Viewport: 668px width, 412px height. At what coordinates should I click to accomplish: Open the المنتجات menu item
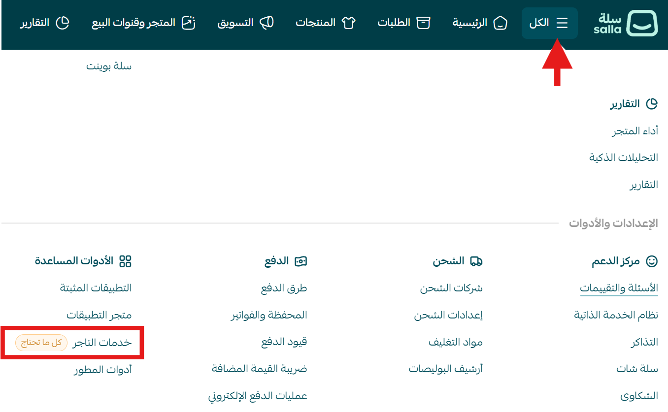click(x=315, y=23)
